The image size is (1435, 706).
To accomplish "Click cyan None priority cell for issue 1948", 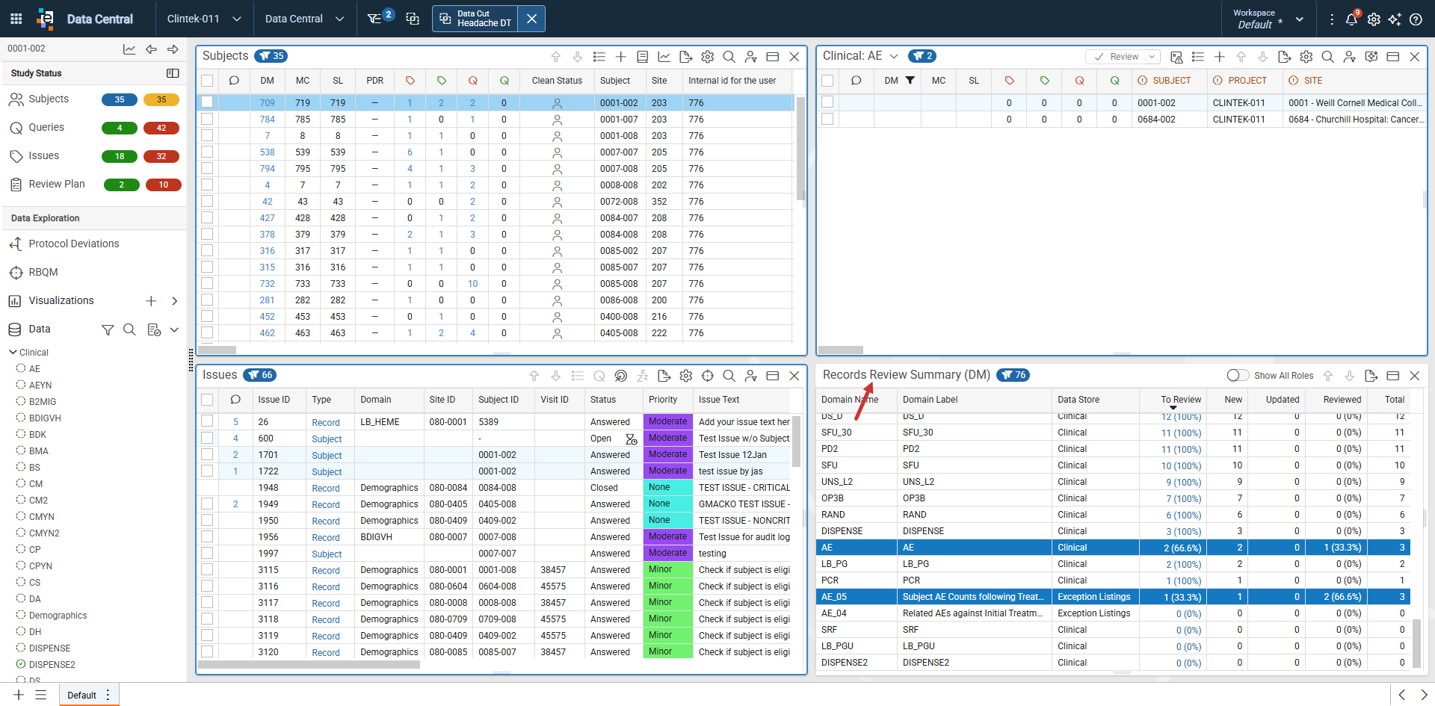I will (x=668, y=487).
